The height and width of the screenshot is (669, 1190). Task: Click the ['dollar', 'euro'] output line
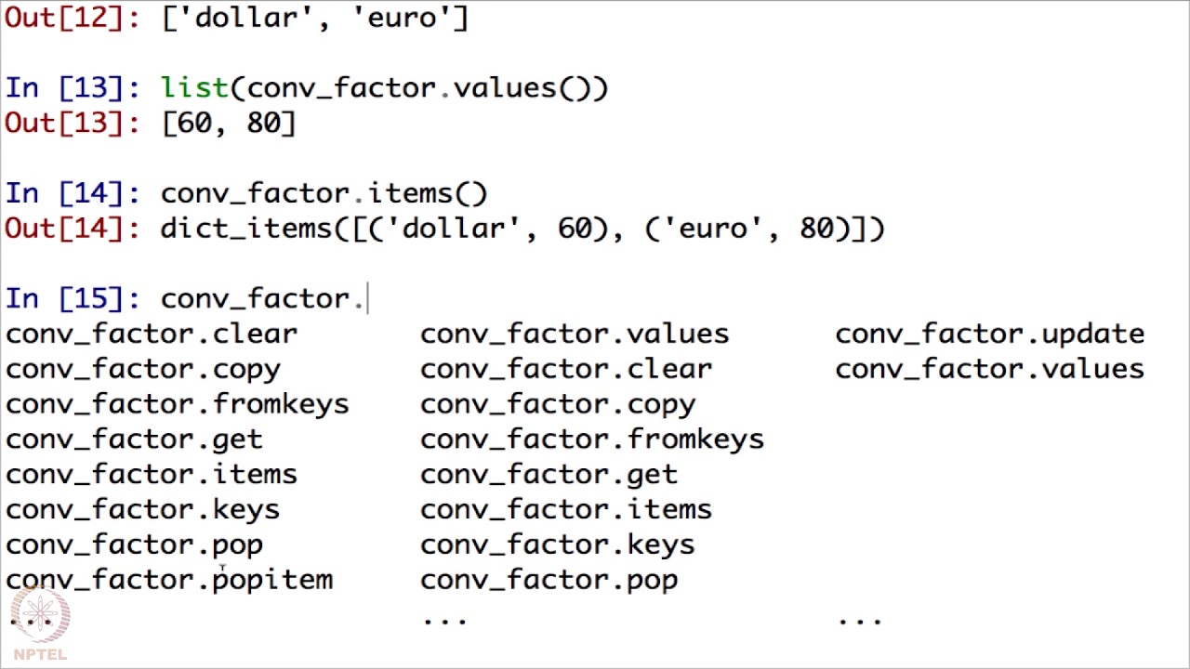coord(315,18)
